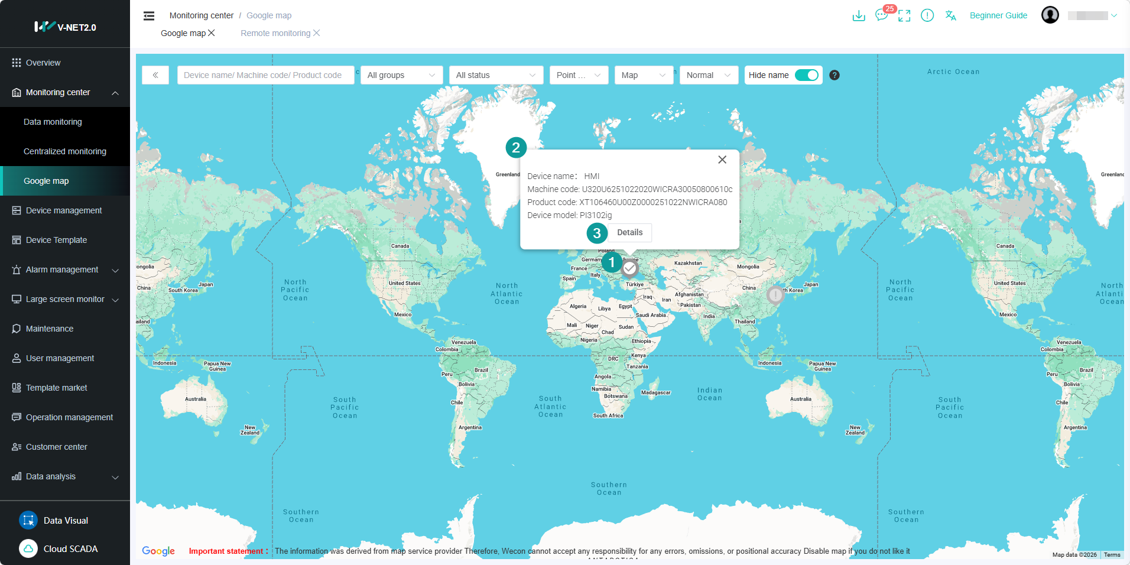Open the user account dropdown arrow

(x=1114, y=15)
